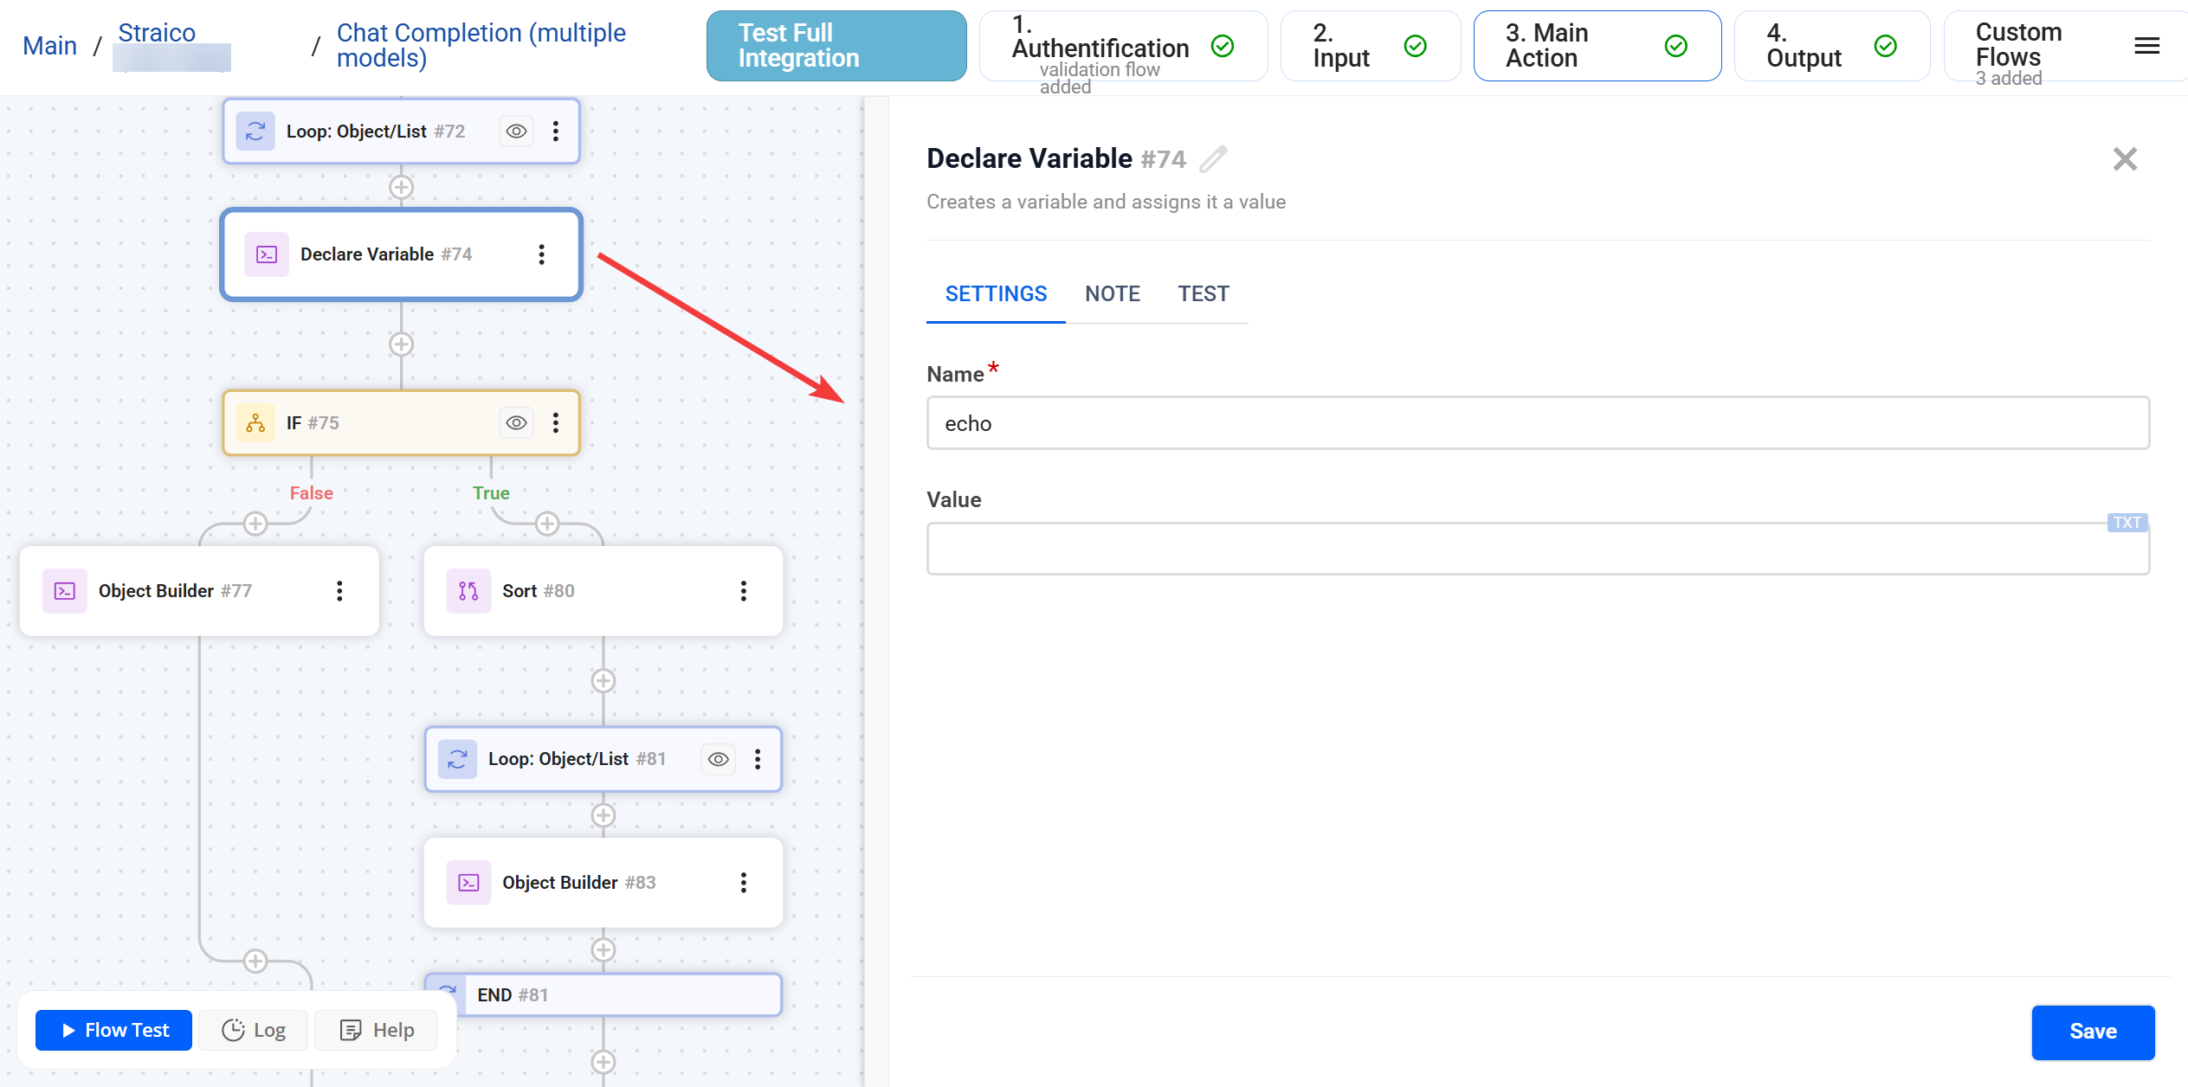This screenshot has height=1087, width=2188.
Task: Click the pencil icon to rename Declare Variable
Action: (1213, 159)
